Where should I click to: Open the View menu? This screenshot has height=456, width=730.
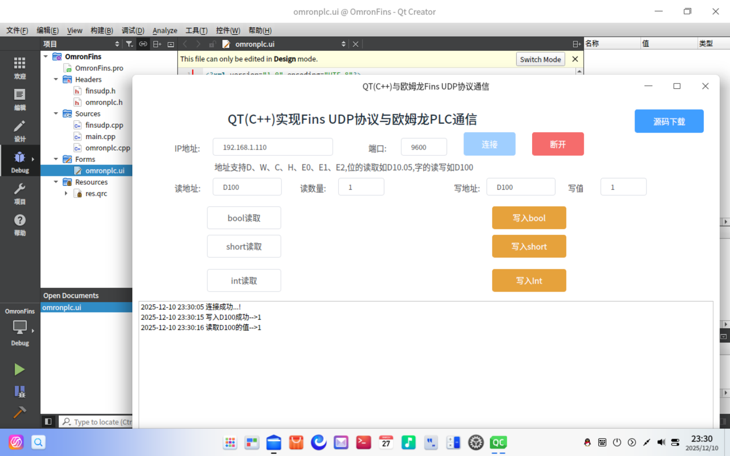coord(75,30)
